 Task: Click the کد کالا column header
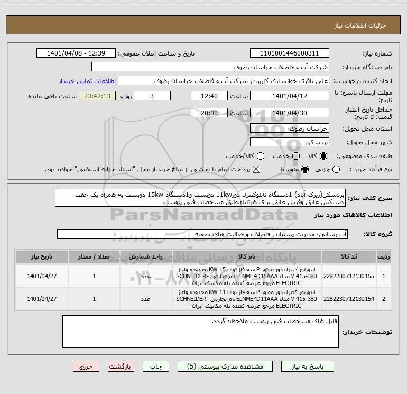pyautogui.click(x=349, y=257)
